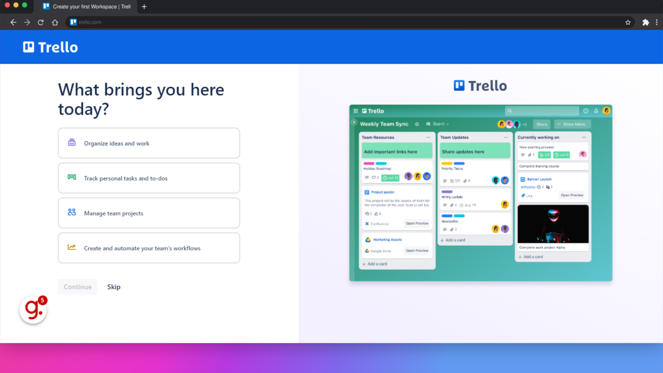Viewport: 663px width, 373px height.
Task: Click the Grammarly extension badge icon
Action: (x=33, y=309)
